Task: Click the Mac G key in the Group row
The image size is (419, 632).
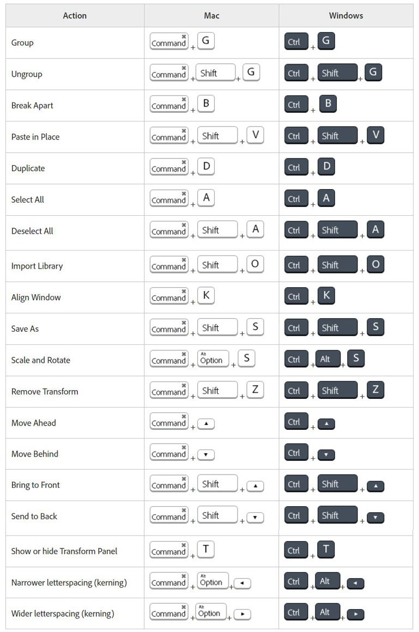Action: [x=205, y=41]
